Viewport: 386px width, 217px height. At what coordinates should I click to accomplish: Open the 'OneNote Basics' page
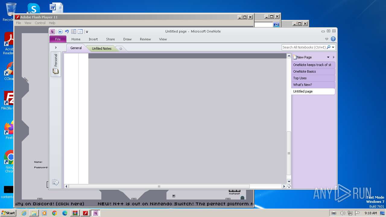click(x=313, y=71)
